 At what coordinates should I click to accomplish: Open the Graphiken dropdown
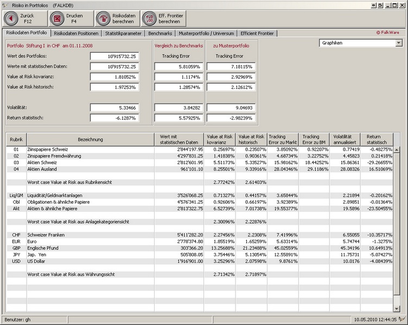(399, 43)
